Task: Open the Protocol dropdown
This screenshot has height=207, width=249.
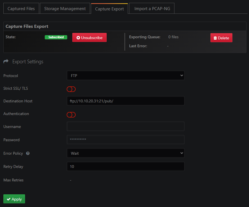Action: point(125,75)
